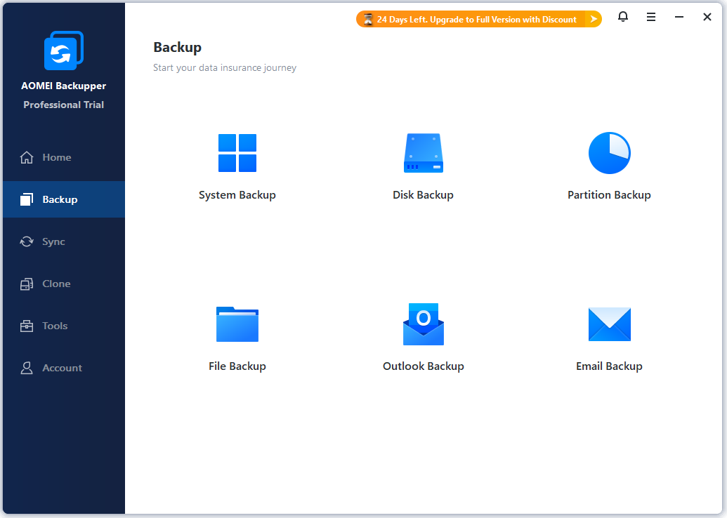Click the Professional Trial text
The image size is (727, 518).
[63, 105]
